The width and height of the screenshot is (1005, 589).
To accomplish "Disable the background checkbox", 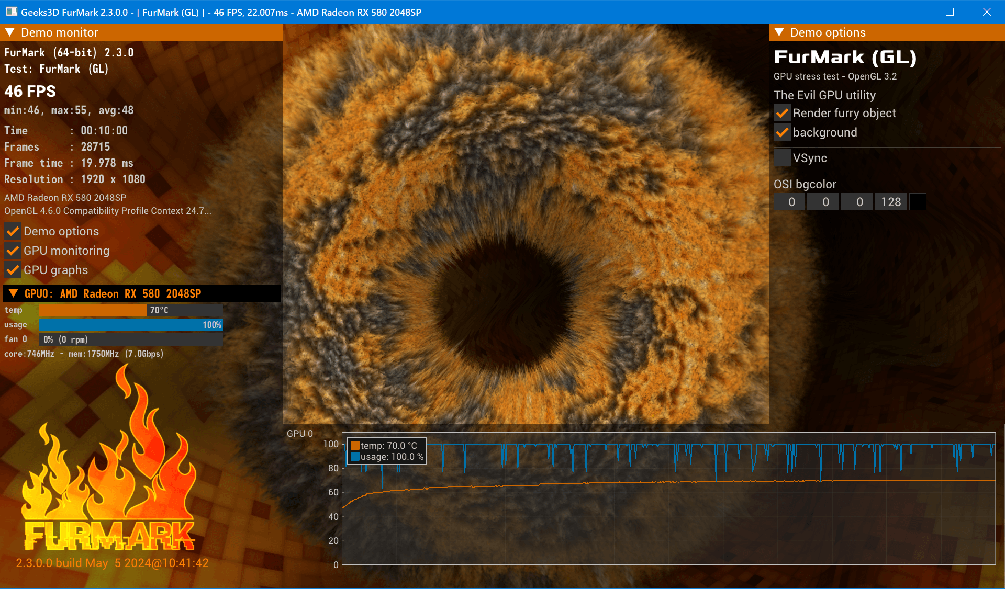I will [782, 132].
